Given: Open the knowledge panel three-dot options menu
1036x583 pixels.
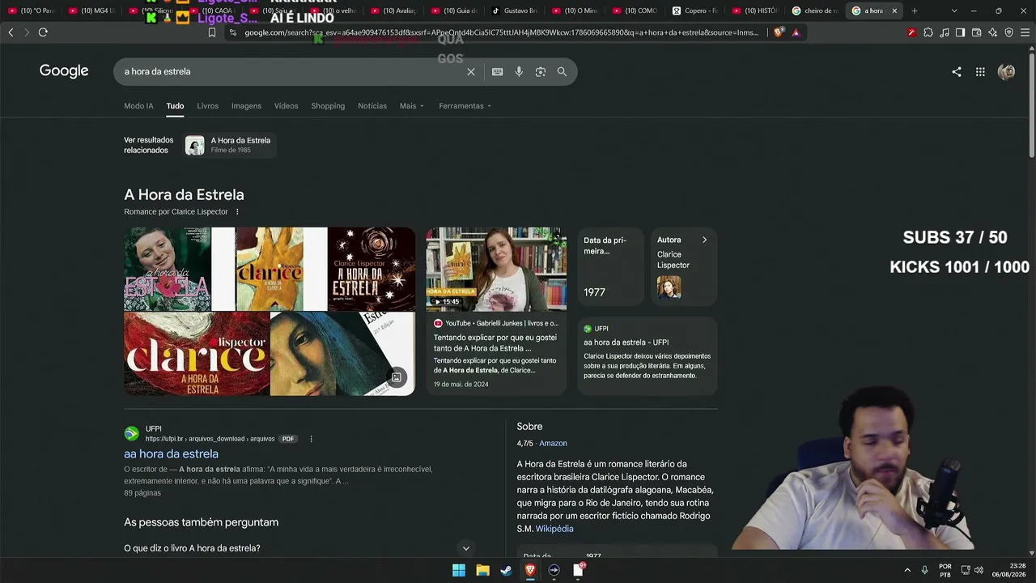Looking at the screenshot, I should 237,212.
